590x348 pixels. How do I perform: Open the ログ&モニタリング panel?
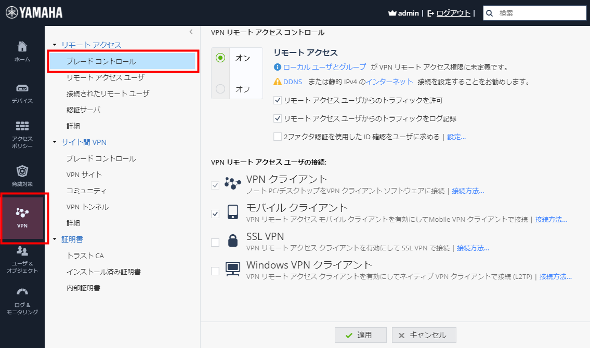point(22,299)
